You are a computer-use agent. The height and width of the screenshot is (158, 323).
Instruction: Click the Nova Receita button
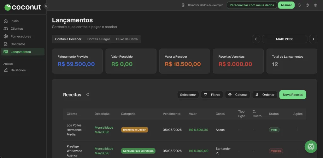[x=293, y=95]
